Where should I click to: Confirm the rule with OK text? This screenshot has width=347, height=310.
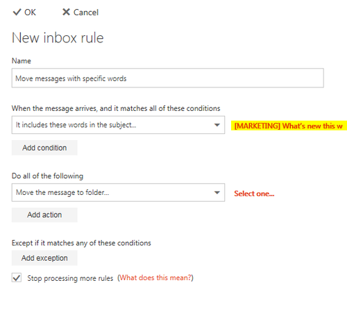[31, 12]
